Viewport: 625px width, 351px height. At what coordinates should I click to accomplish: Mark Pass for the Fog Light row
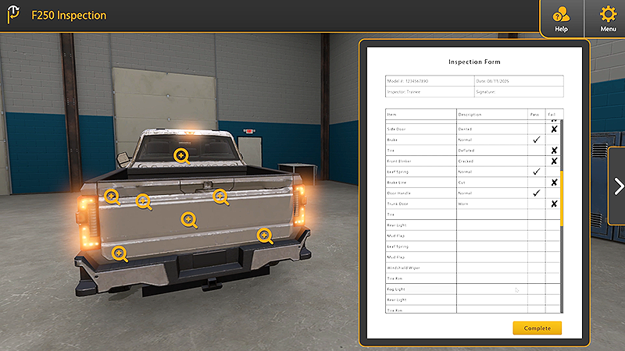(x=536, y=289)
